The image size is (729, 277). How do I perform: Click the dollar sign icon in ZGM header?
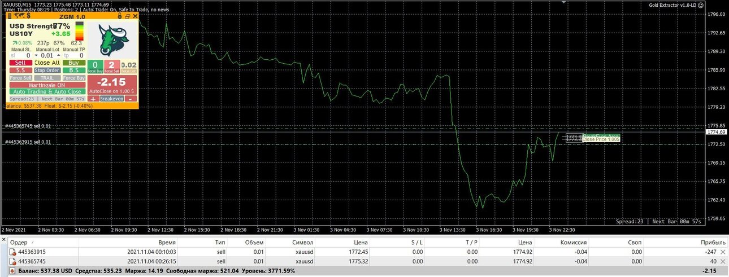[29, 15]
